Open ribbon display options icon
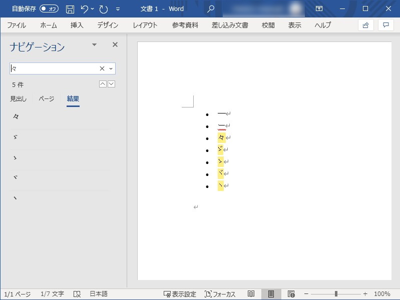The image size is (400, 300). click(319, 8)
